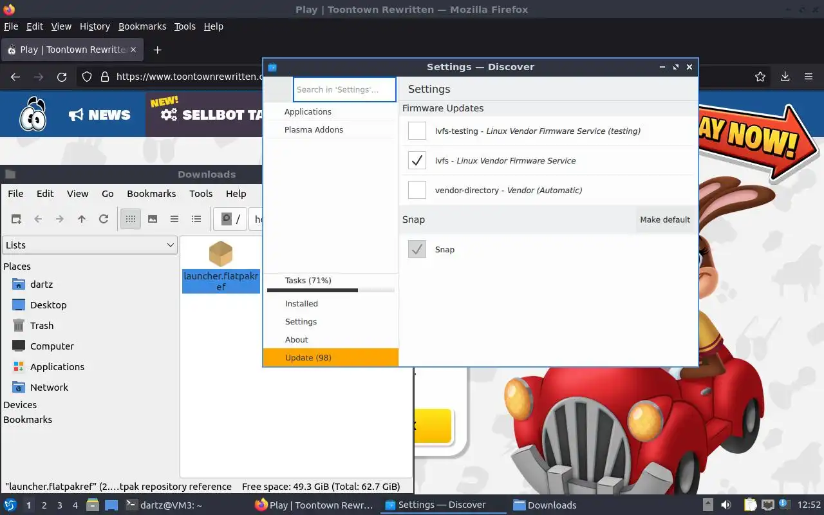
Task: Go up to parent folder in Downloads
Action: 82,219
